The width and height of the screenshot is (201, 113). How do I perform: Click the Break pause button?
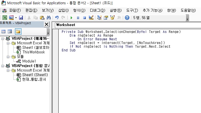(78, 18)
